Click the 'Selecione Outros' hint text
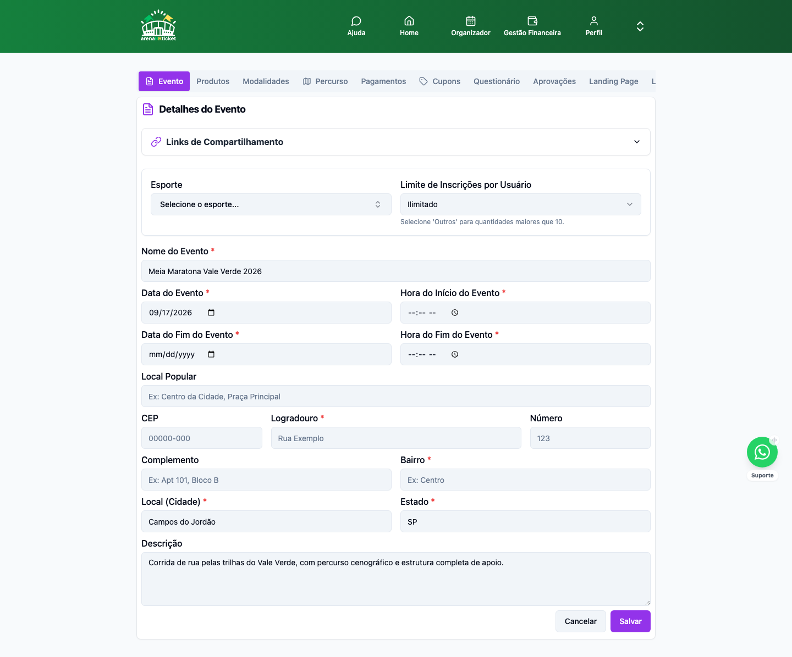Viewport: 792px width, 657px height. 482,222
